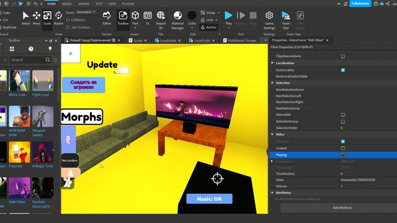397x223 pixels.
Task: Expand the Resolution property
Action: click(272, 161)
